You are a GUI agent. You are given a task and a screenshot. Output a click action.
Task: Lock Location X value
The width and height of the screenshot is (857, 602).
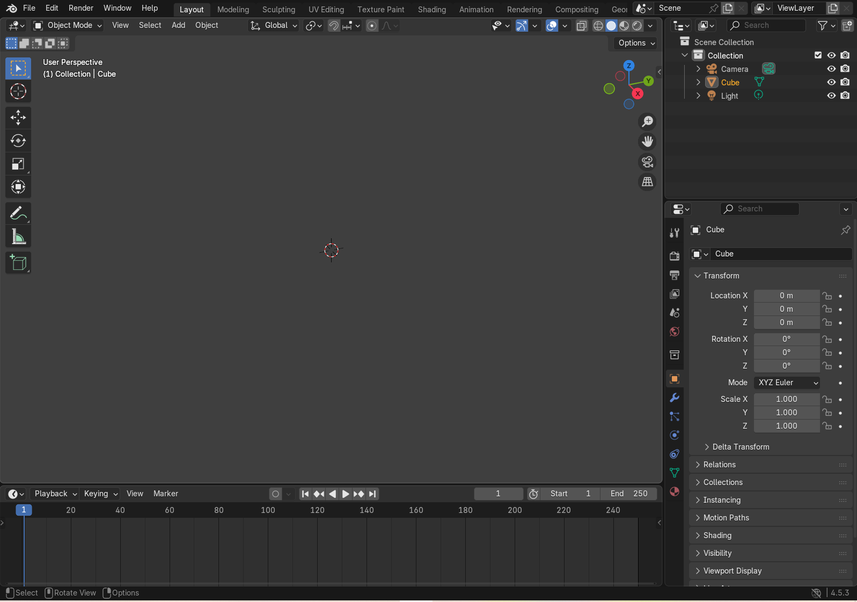(827, 296)
